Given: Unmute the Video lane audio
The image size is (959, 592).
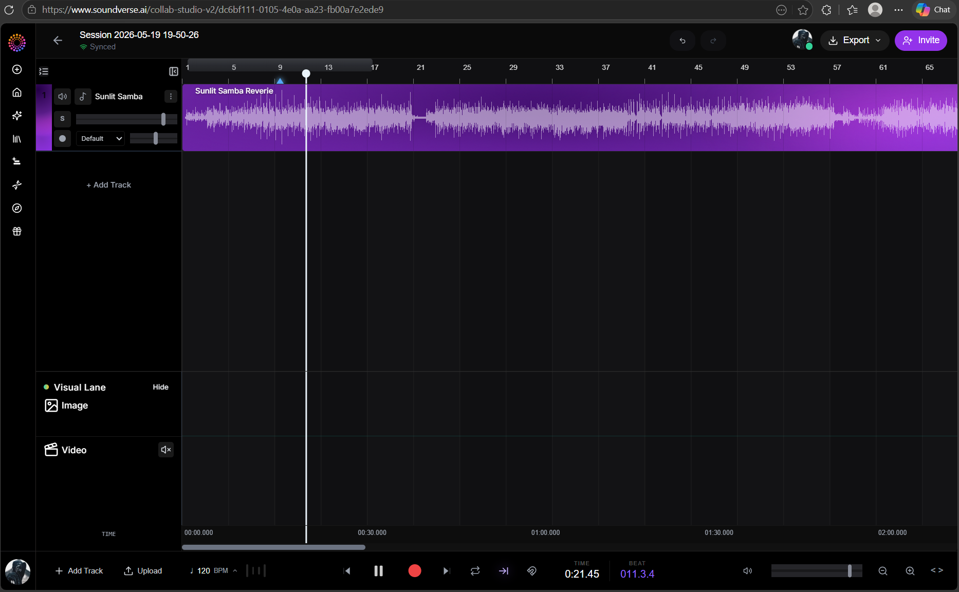Looking at the screenshot, I should (x=165, y=450).
